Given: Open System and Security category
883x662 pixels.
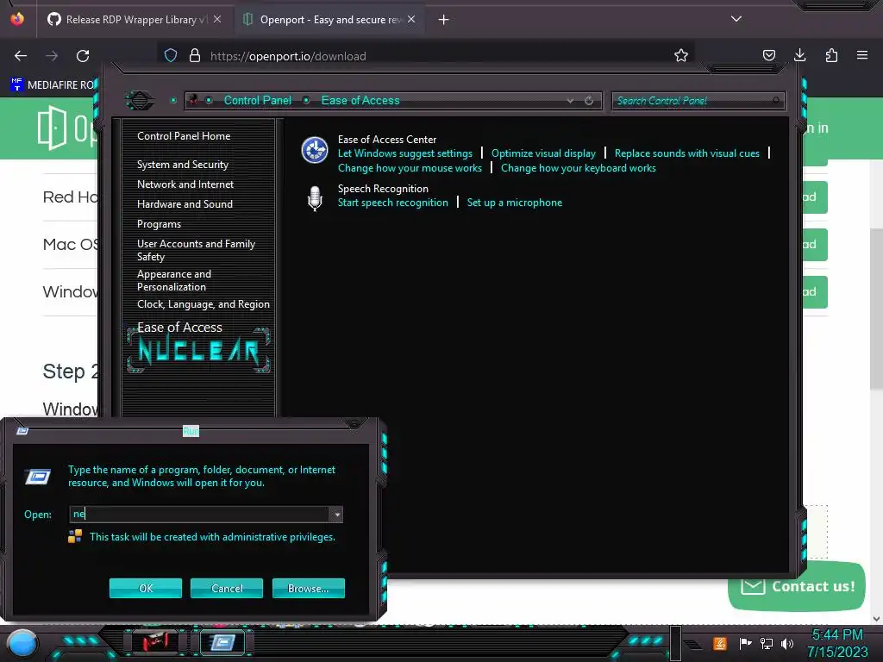Looking at the screenshot, I should pyautogui.click(x=183, y=165).
